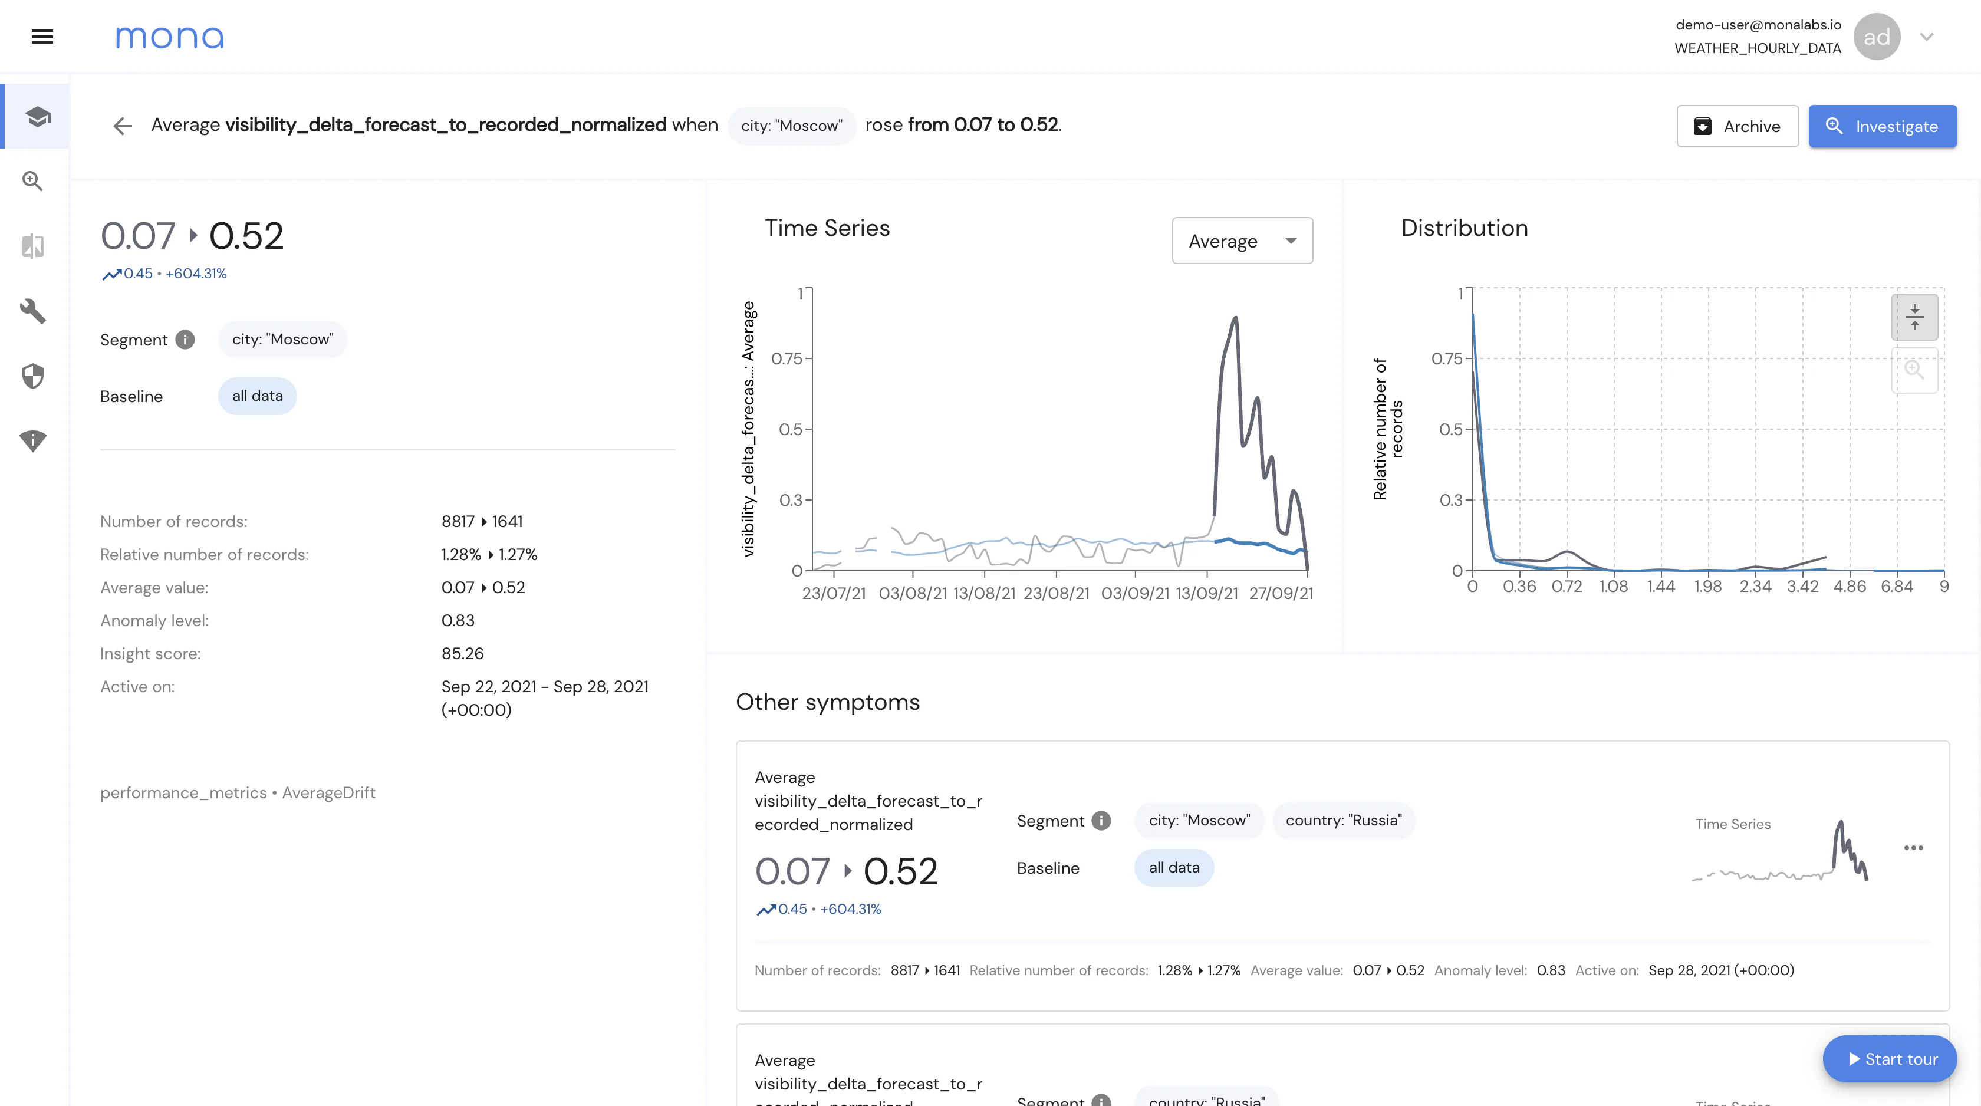Expand the user account chevron menu

pos(1926,36)
